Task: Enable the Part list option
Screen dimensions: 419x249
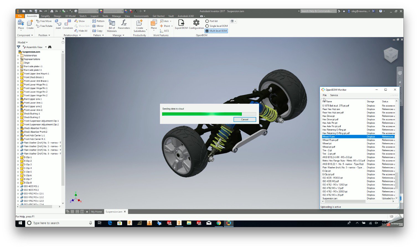Action: pos(208,21)
